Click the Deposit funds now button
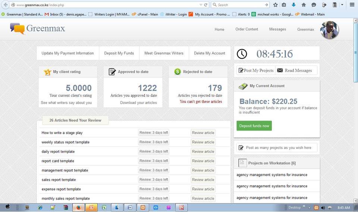Viewport: 358px width, 212px height. coord(254,126)
